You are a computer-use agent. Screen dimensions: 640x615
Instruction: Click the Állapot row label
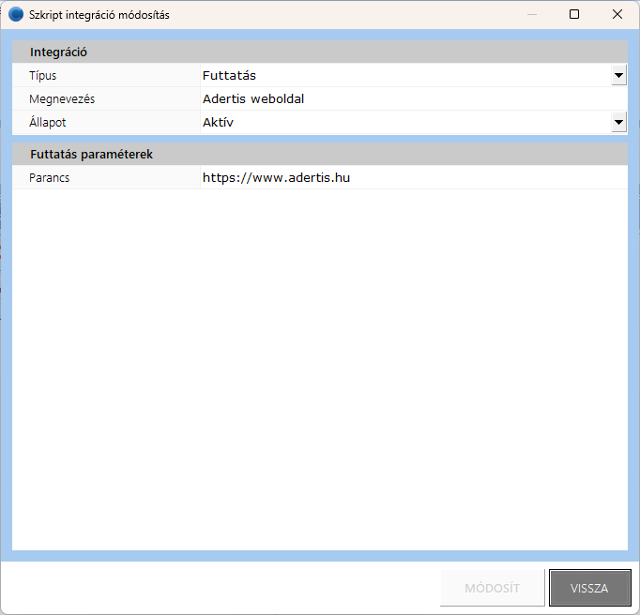(x=48, y=122)
